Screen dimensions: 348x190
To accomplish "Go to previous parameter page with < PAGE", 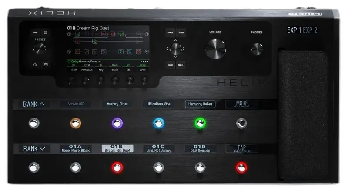I will coord(170,65).
